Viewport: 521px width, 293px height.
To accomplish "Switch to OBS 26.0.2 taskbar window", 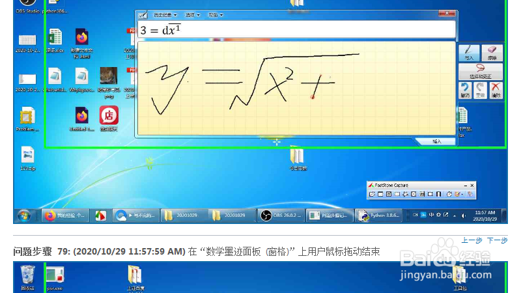I will coord(281,216).
